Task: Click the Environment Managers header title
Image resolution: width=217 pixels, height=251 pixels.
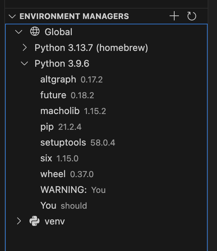Action: pos(74,16)
